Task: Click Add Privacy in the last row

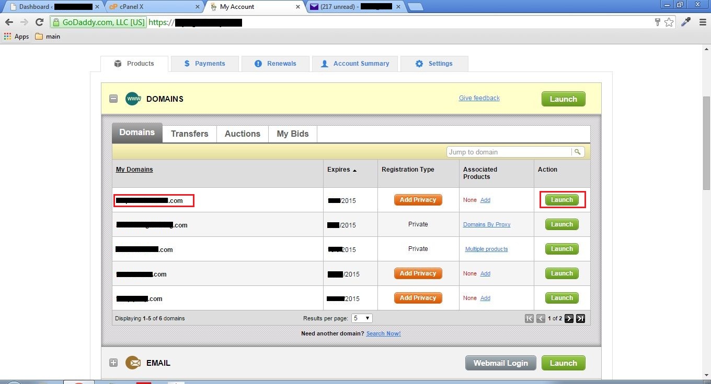Action: click(x=418, y=298)
